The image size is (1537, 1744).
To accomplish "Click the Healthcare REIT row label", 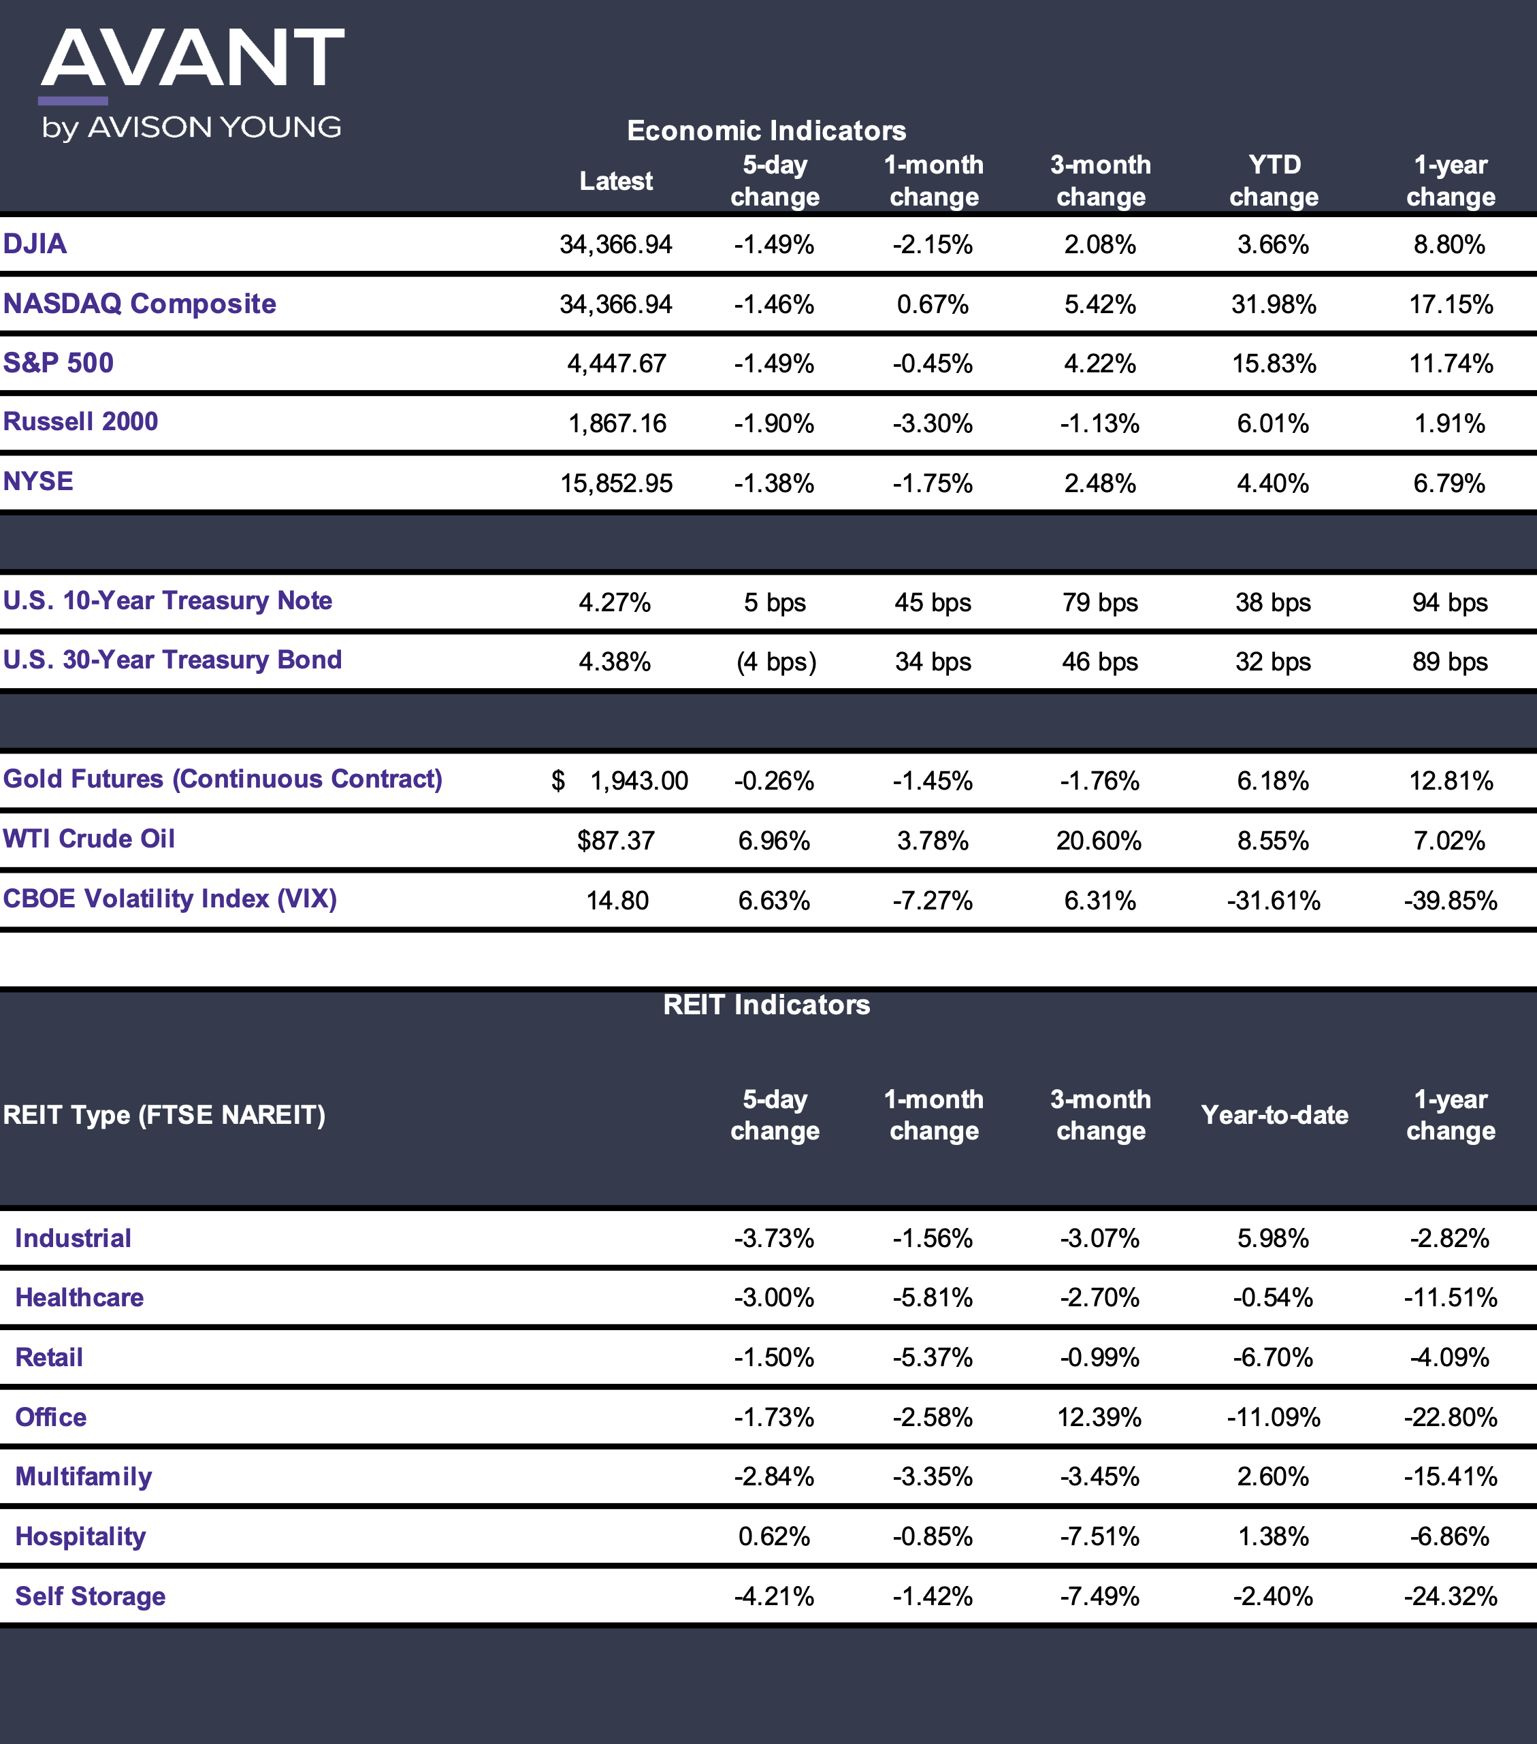I will point(80,1297).
